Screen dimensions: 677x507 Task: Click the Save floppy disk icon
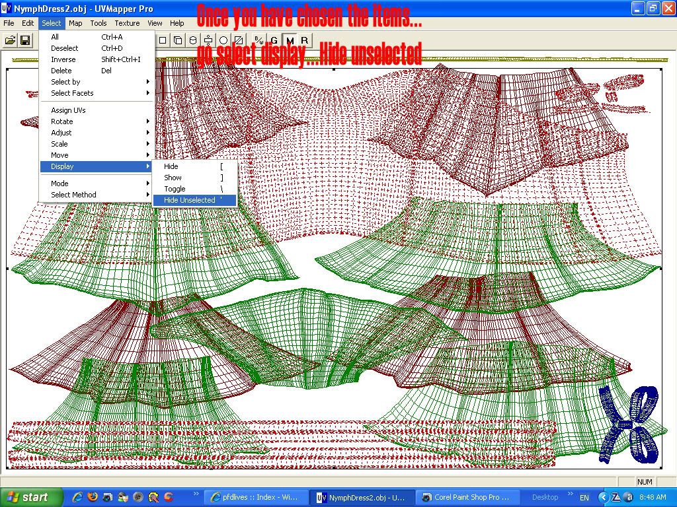point(25,41)
